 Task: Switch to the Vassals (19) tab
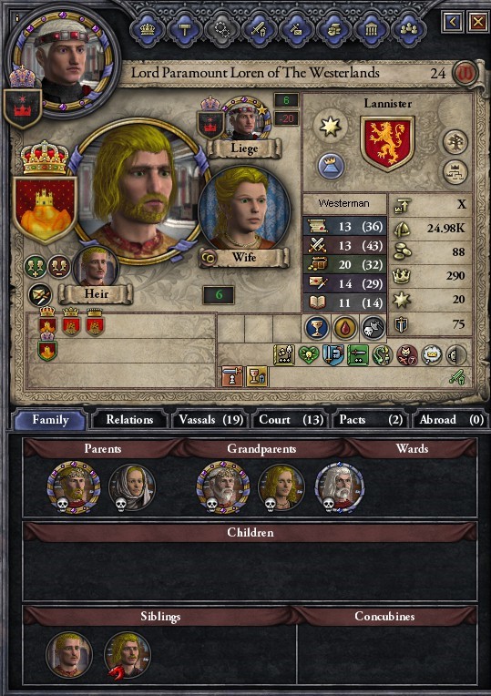click(x=210, y=420)
